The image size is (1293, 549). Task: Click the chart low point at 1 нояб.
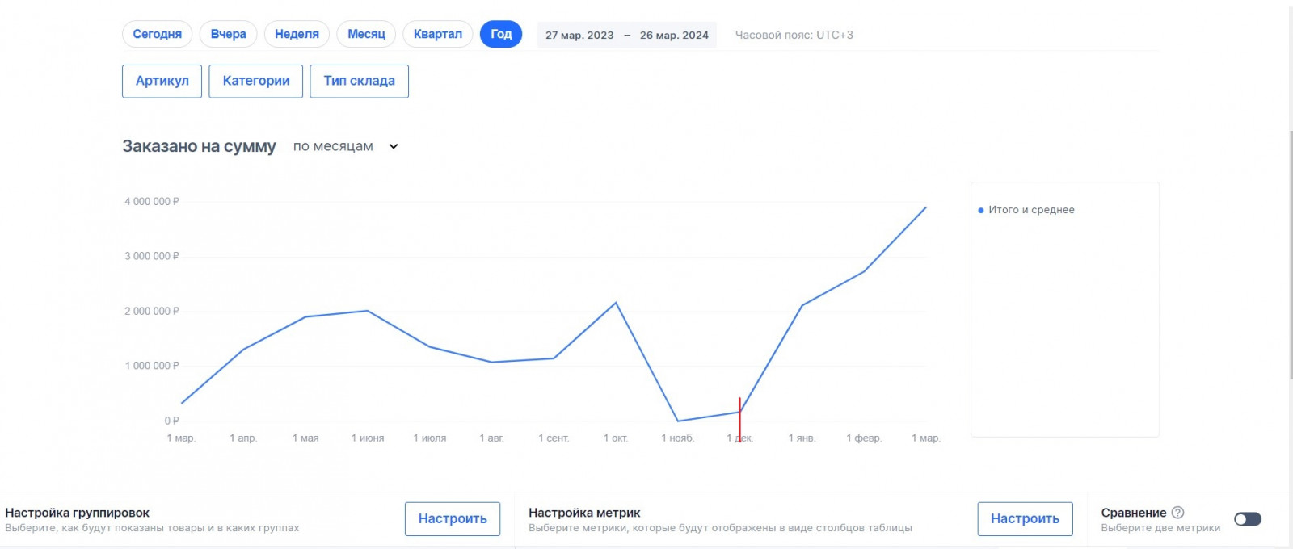[x=678, y=421]
